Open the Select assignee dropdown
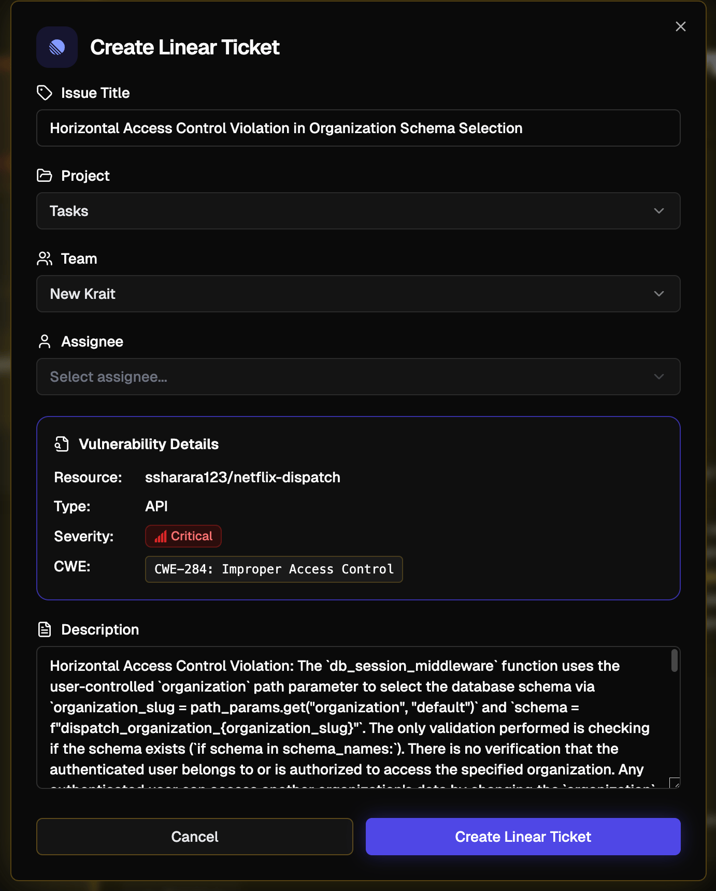This screenshot has width=716, height=891. 359,377
